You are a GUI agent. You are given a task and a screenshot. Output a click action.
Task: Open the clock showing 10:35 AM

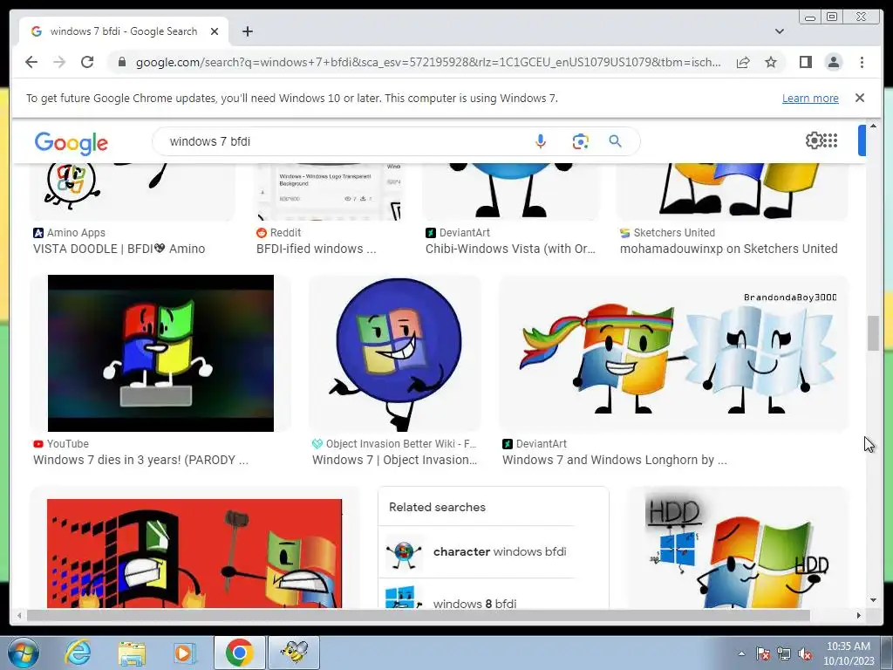(849, 653)
